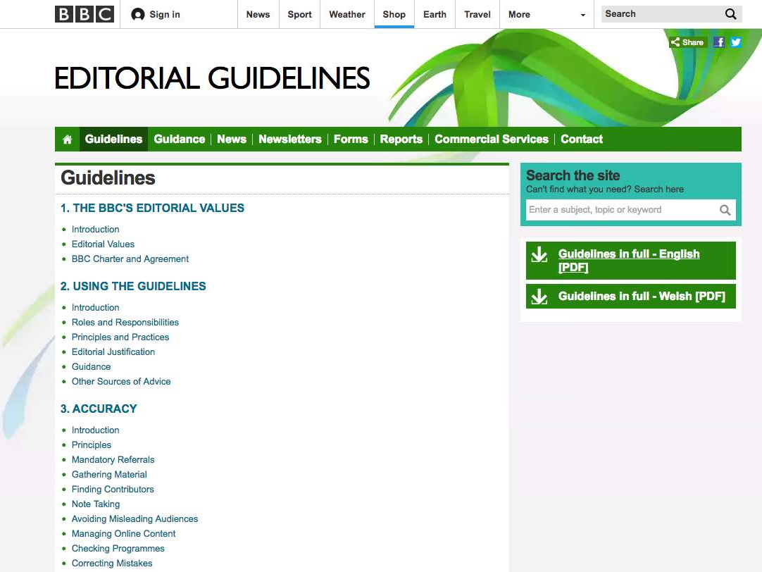
Task: Open Avoiding Misleading Audiences link
Action: [x=135, y=519]
